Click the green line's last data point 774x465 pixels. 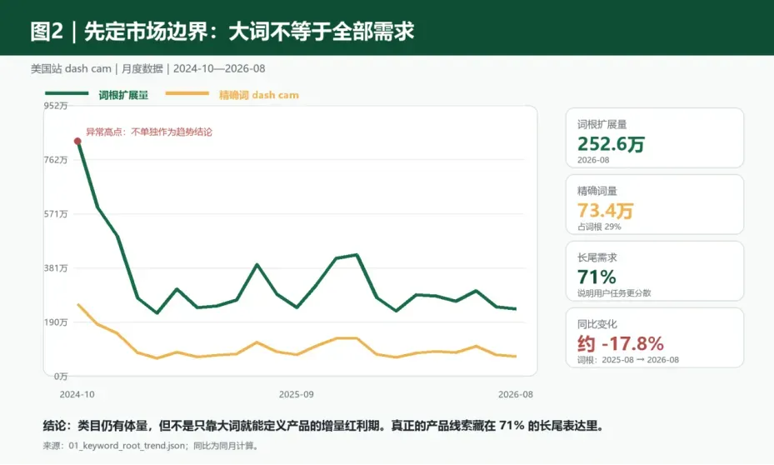point(516,309)
